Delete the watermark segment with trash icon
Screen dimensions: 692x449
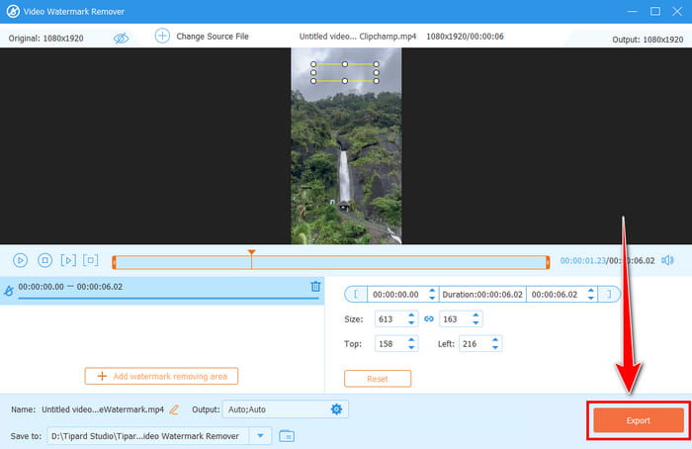[x=315, y=287]
